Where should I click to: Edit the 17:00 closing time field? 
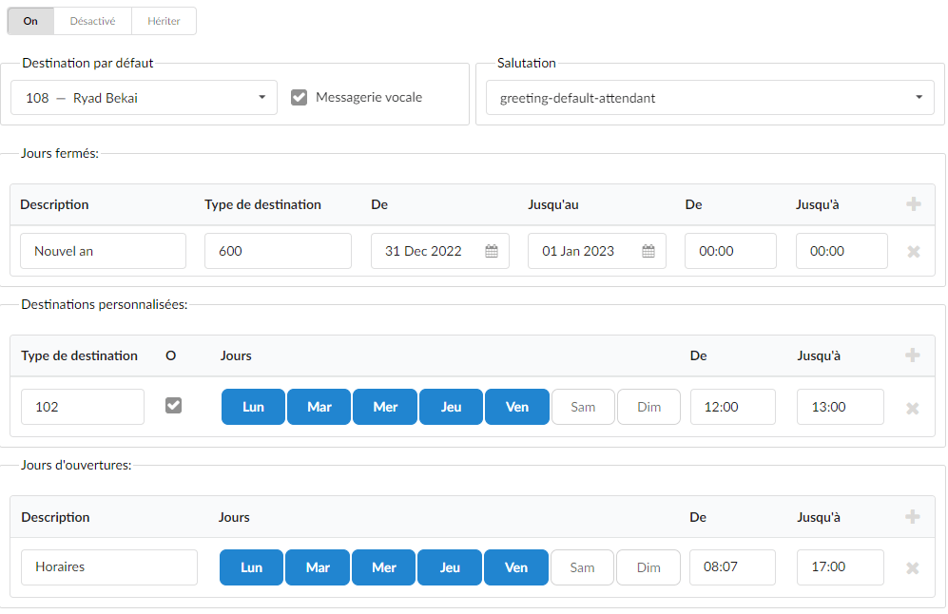[841, 567]
